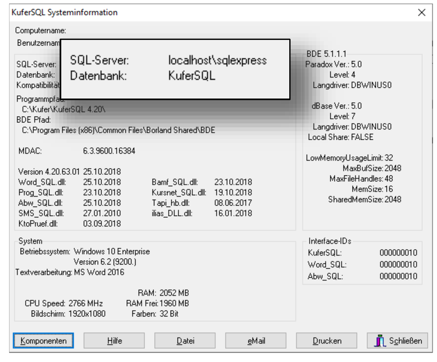The image size is (437, 362).
Task: Click MemSize: 16 line
Action: point(372,189)
